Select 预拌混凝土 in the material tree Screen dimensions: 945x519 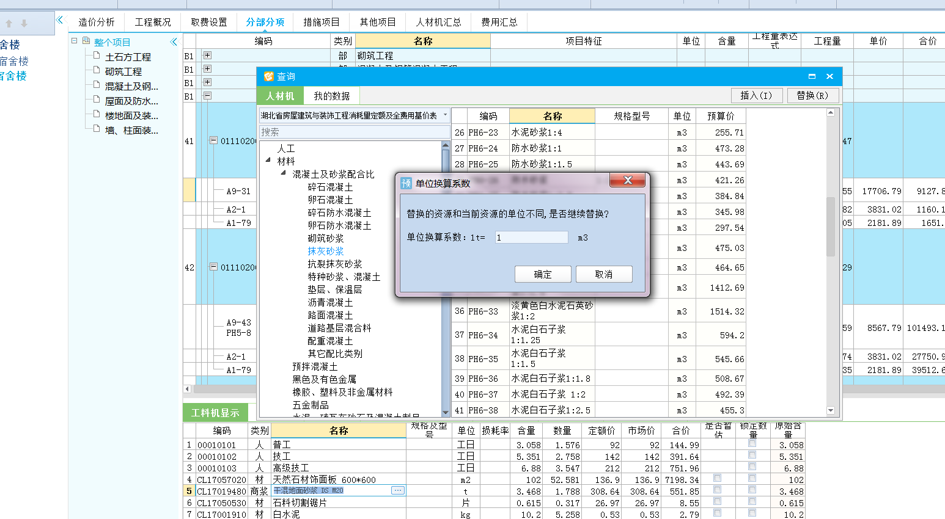click(315, 366)
